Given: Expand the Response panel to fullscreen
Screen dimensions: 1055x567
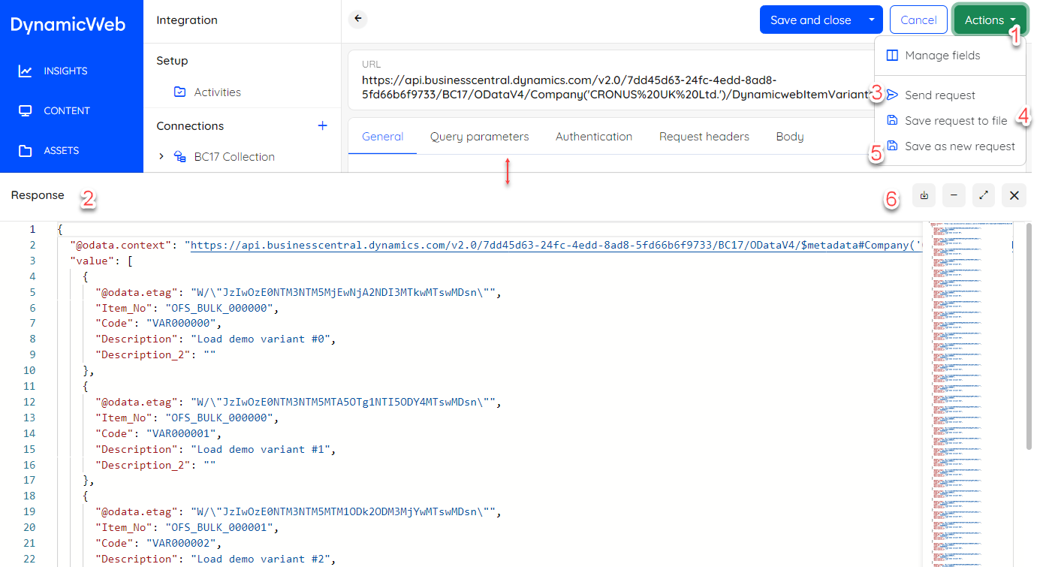Looking at the screenshot, I should click(x=984, y=195).
